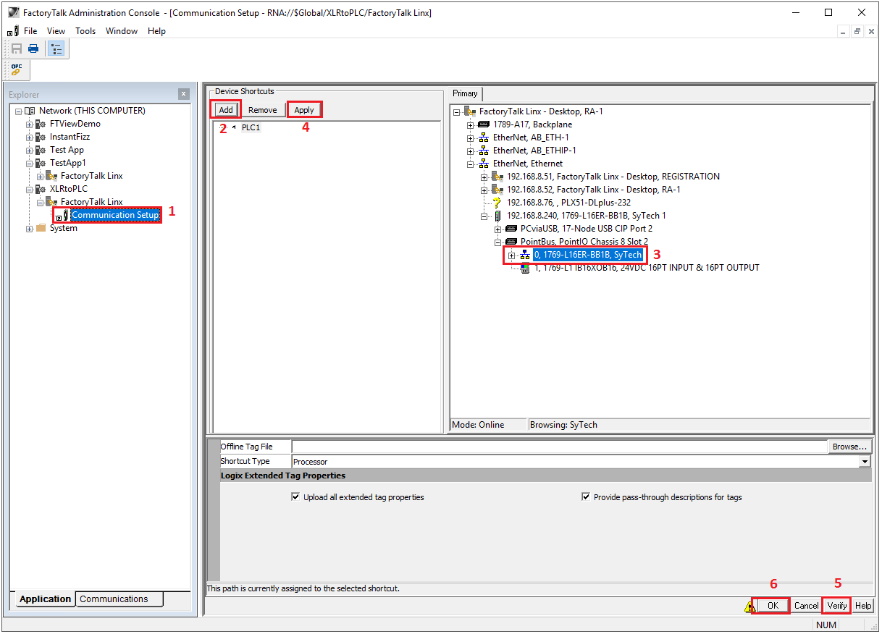Click the Print toolbar icon
Image resolution: width=882 pixels, height=634 pixels.
coord(33,48)
